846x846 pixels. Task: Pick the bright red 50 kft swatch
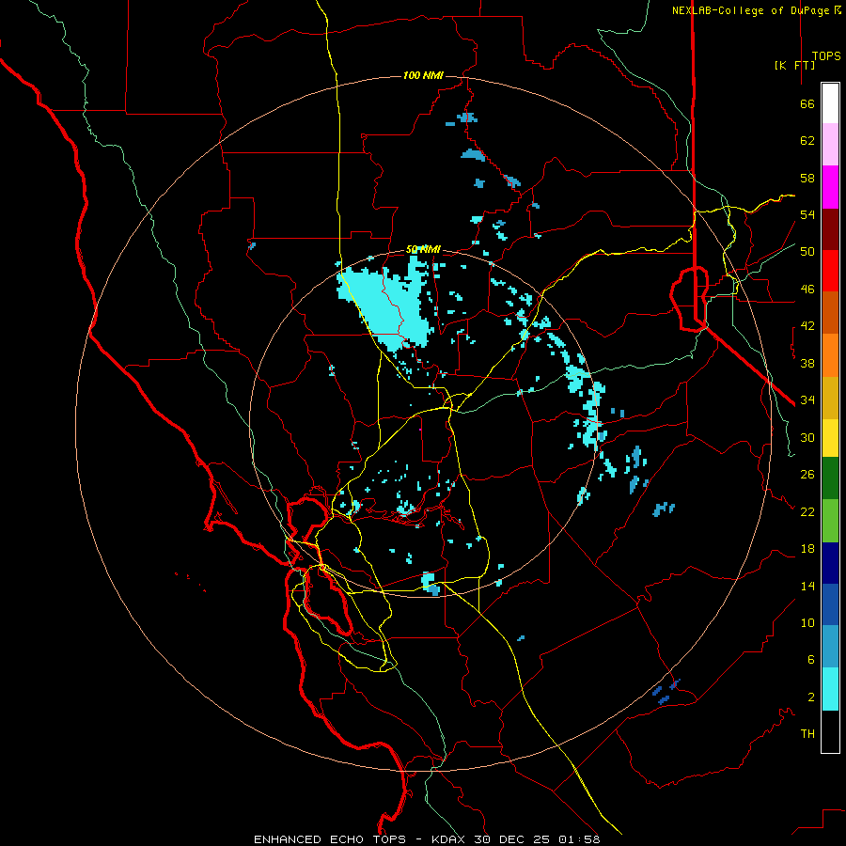pyautogui.click(x=830, y=271)
